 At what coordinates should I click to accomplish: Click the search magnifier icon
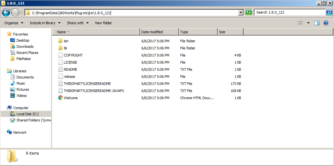point(329,12)
